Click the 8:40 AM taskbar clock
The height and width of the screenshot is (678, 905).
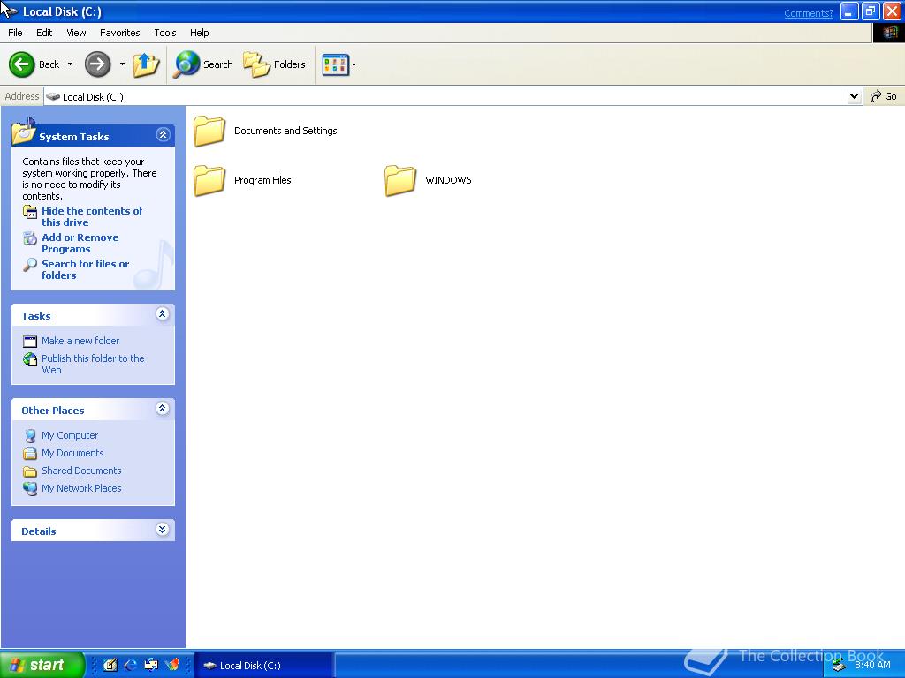[872, 666]
